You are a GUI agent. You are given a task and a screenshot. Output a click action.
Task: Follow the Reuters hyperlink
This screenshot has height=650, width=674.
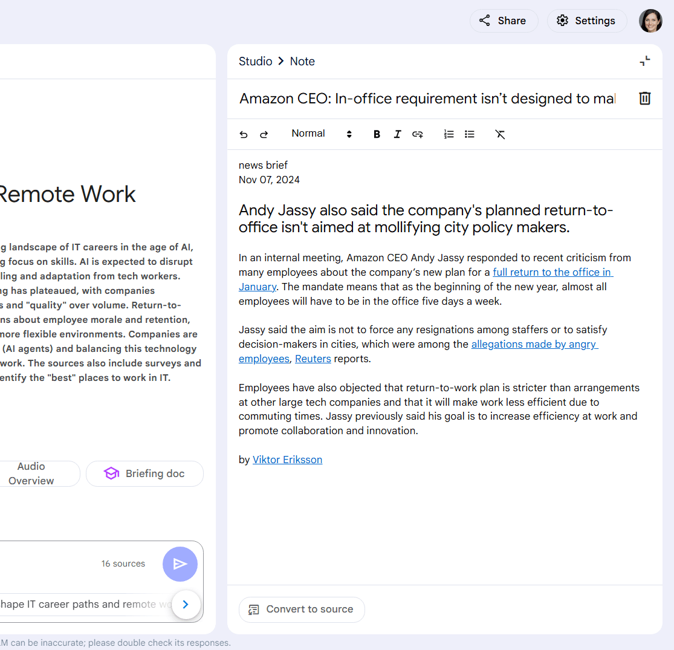click(313, 359)
